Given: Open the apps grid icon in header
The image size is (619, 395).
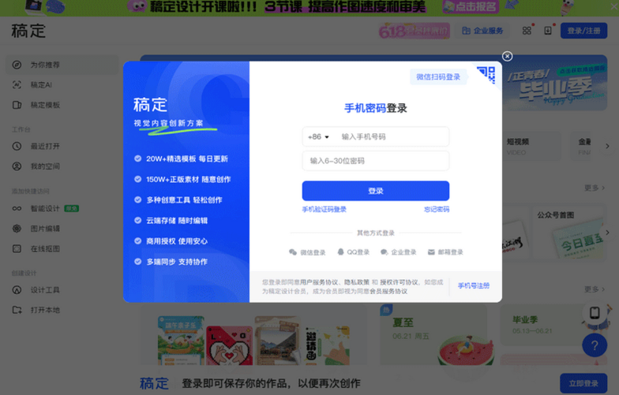Looking at the screenshot, I should 527,30.
